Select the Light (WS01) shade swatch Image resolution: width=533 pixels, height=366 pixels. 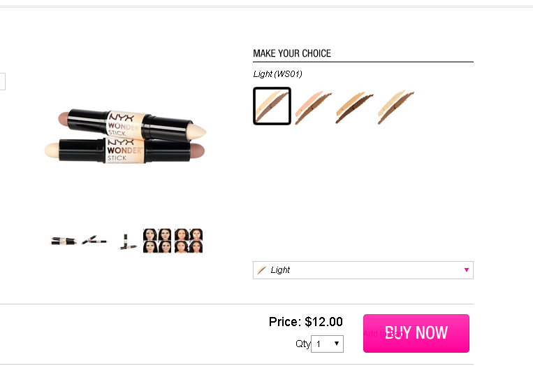[x=272, y=106]
